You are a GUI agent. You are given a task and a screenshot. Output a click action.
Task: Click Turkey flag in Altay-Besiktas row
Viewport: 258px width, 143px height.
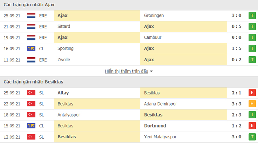31,93
